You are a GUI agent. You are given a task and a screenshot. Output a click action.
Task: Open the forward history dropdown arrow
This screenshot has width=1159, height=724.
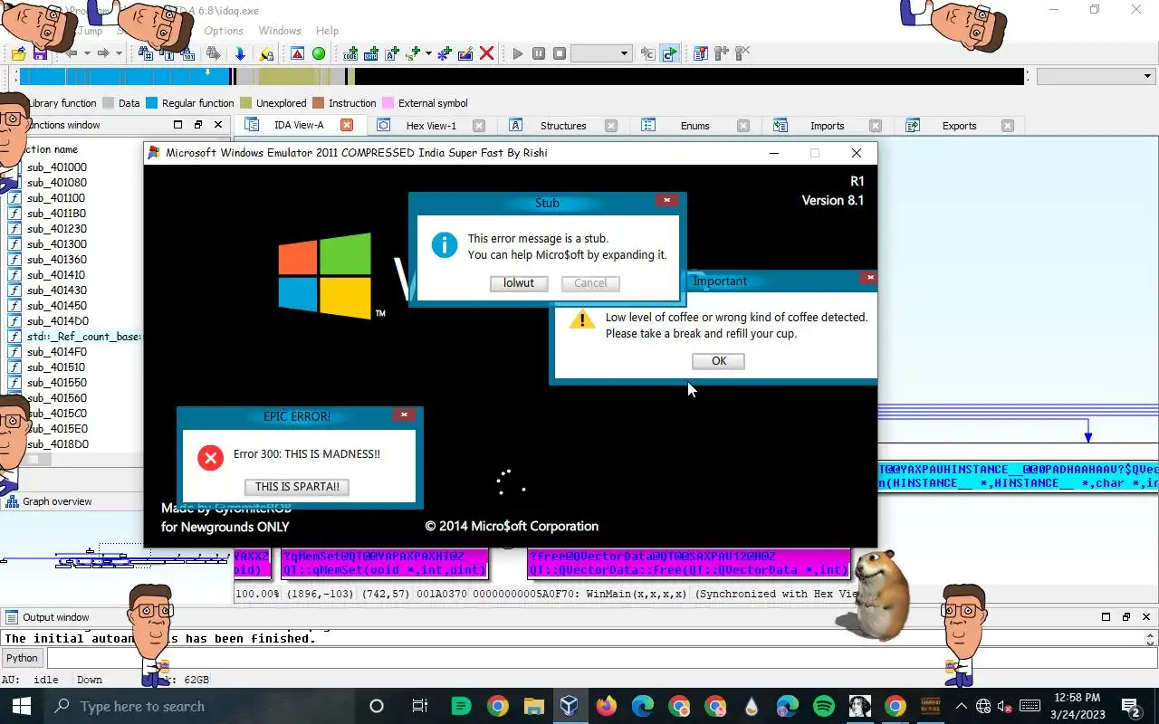pyautogui.click(x=118, y=54)
